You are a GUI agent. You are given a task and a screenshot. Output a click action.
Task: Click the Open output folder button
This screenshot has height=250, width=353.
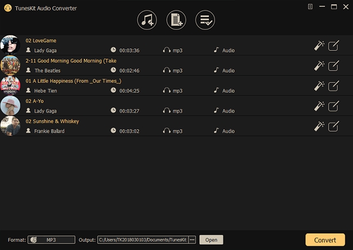(211, 240)
